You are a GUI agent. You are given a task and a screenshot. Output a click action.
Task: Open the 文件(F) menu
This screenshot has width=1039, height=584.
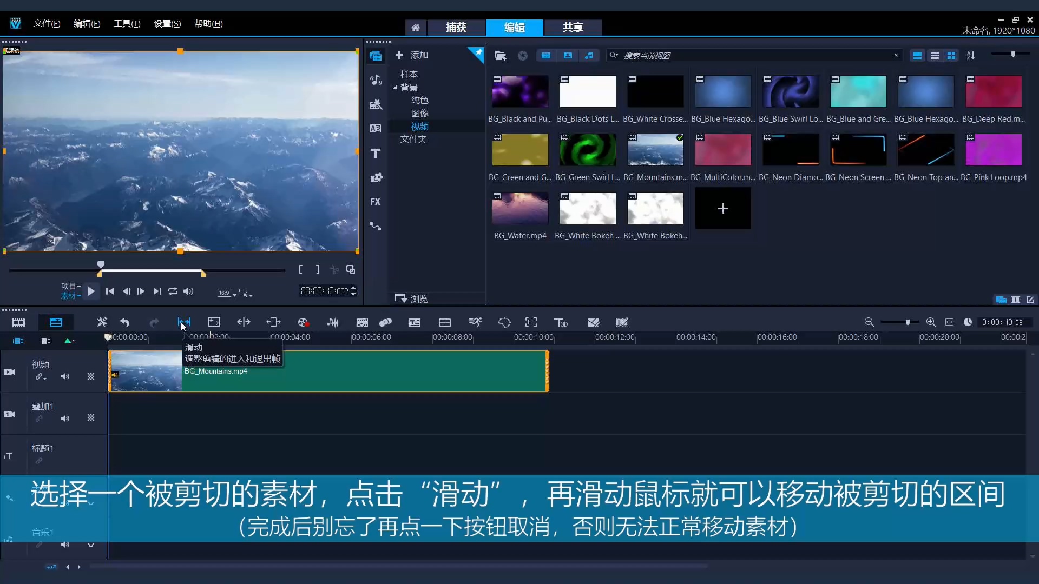(x=47, y=24)
